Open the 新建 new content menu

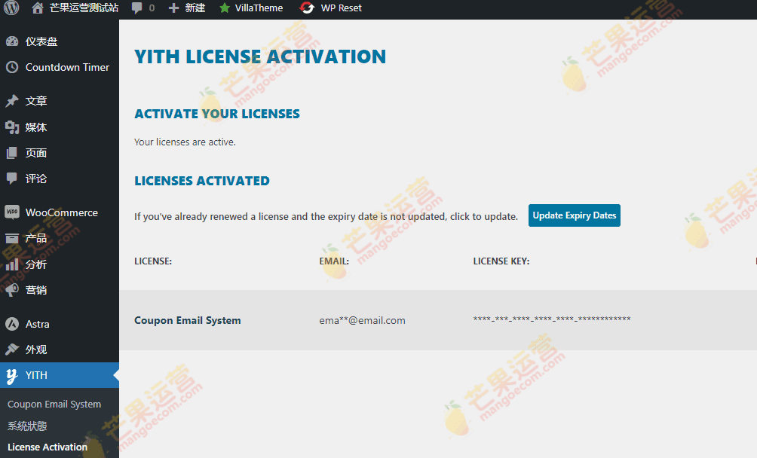(x=195, y=8)
